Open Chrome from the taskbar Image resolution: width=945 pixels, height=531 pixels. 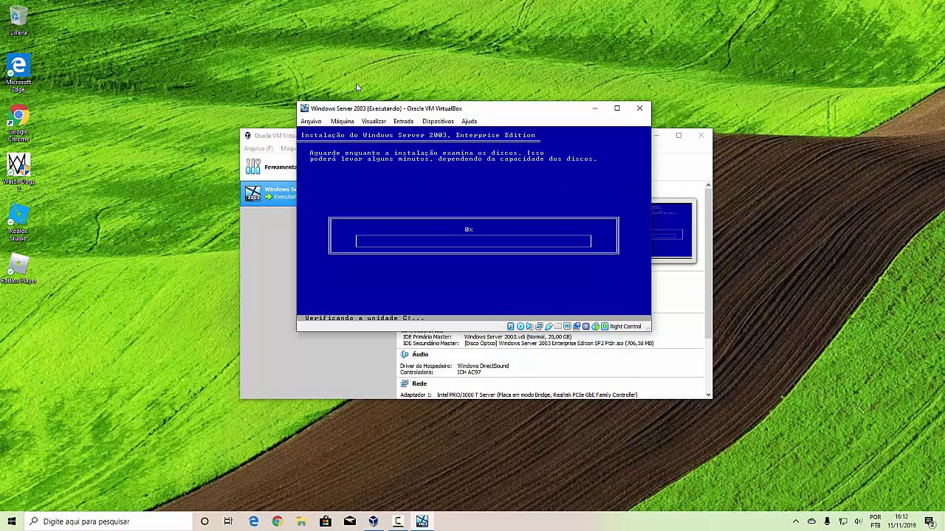[277, 521]
